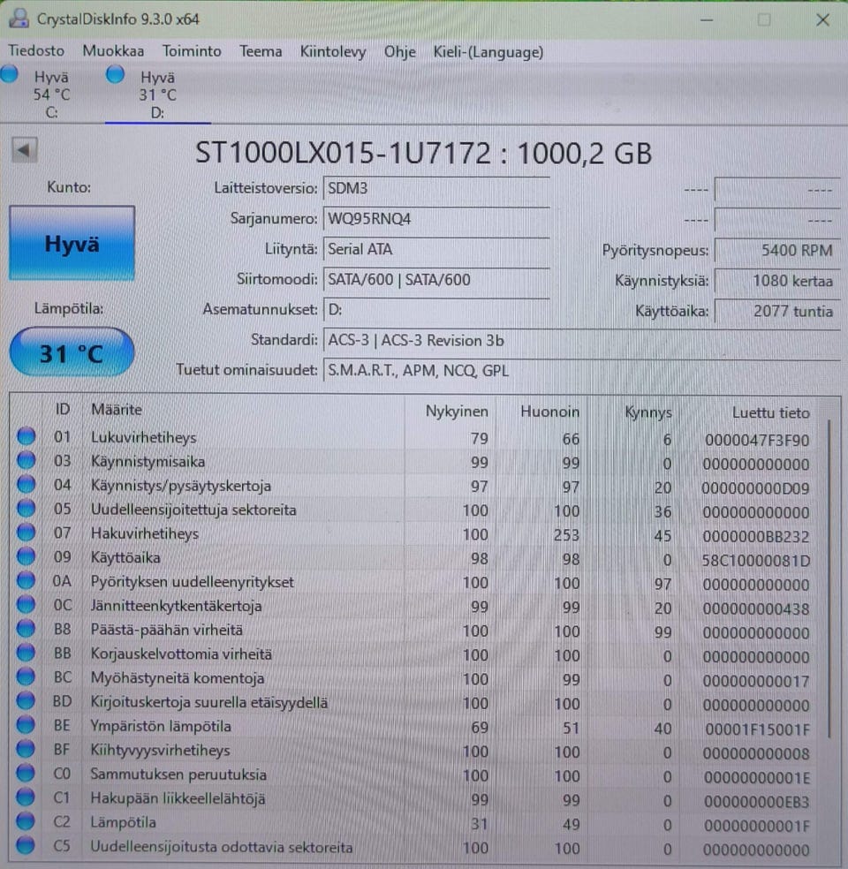Open the Kiintolevy menu
The image size is (848, 869).
click(332, 52)
